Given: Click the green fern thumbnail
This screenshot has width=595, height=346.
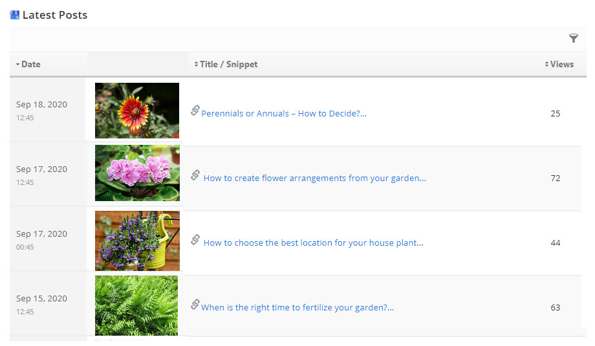Looking at the screenshot, I should pos(136,305).
